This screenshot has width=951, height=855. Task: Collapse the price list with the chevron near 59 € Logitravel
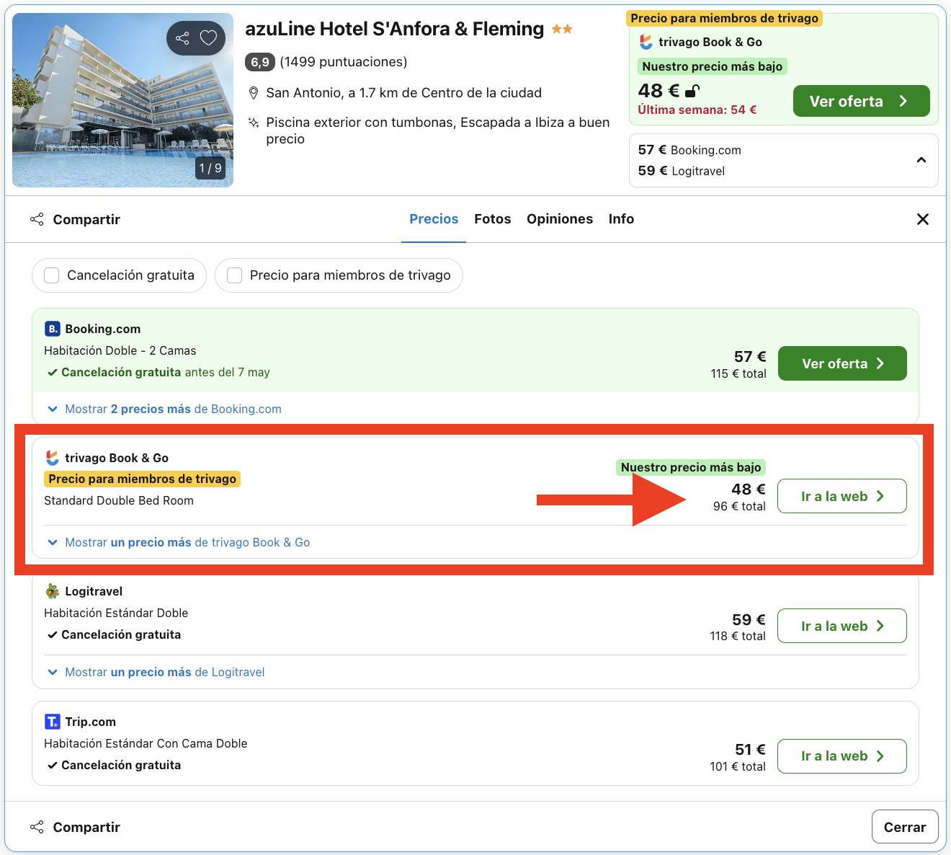point(921,160)
